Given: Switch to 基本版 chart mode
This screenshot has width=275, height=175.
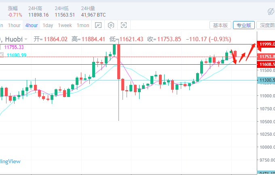Looking at the screenshot, I should (221, 25).
